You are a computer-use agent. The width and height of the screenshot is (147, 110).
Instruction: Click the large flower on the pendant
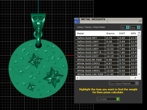coord(53,77)
